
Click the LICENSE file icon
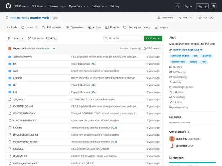tap(10, 149)
